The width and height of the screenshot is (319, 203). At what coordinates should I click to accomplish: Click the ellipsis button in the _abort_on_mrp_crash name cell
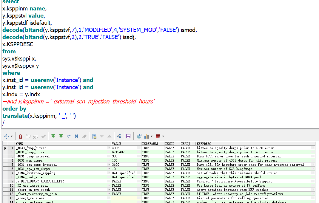[x=109, y=190]
